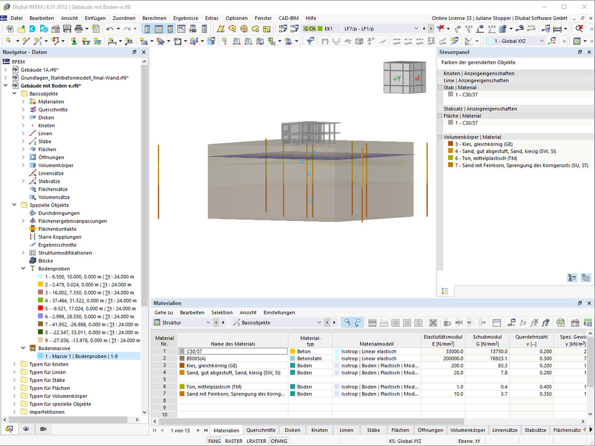
Task: Open the 1 - Global XYZ coordinate dropdown
Action: point(541,41)
